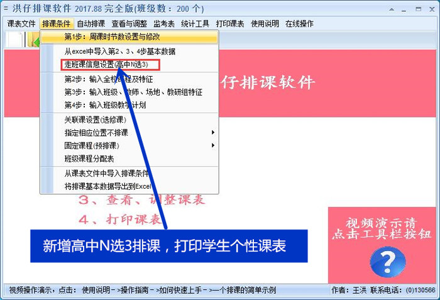Viewport: 440px width, 300px height.
Task: Open the 课表文件 menu
Action: click(x=21, y=24)
